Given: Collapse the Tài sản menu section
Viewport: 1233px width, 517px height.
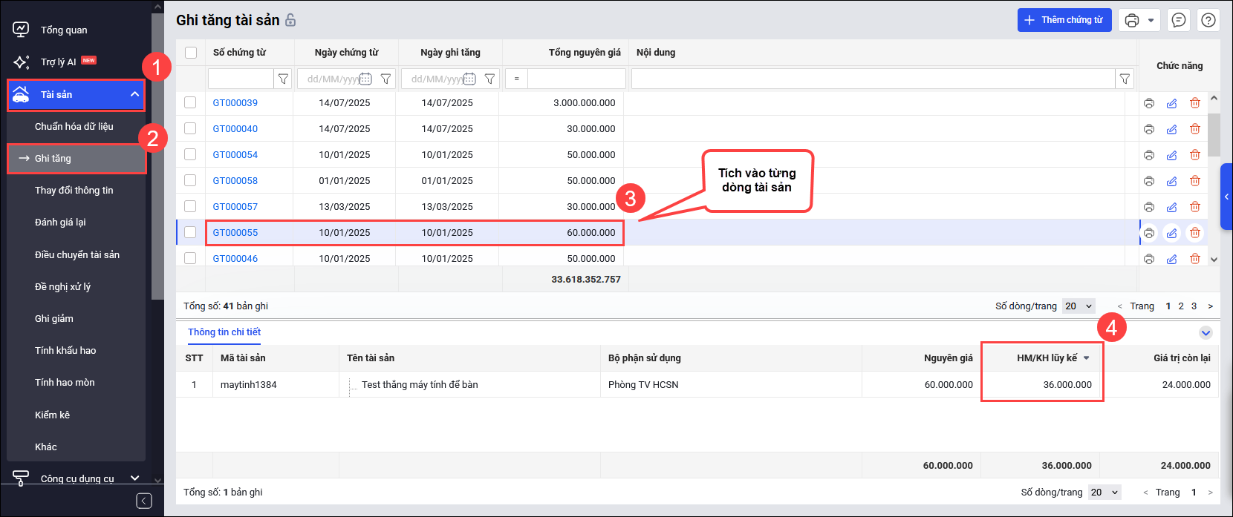Looking at the screenshot, I should (x=134, y=94).
